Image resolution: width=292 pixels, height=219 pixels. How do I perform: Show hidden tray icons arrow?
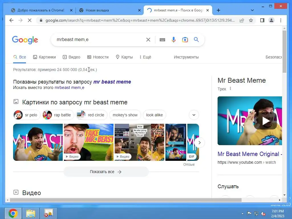(242, 214)
